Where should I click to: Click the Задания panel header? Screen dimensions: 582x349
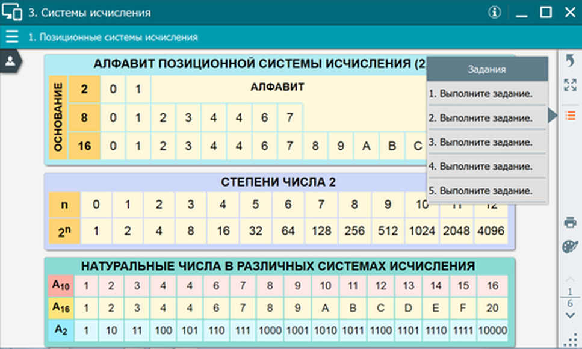click(x=487, y=69)
